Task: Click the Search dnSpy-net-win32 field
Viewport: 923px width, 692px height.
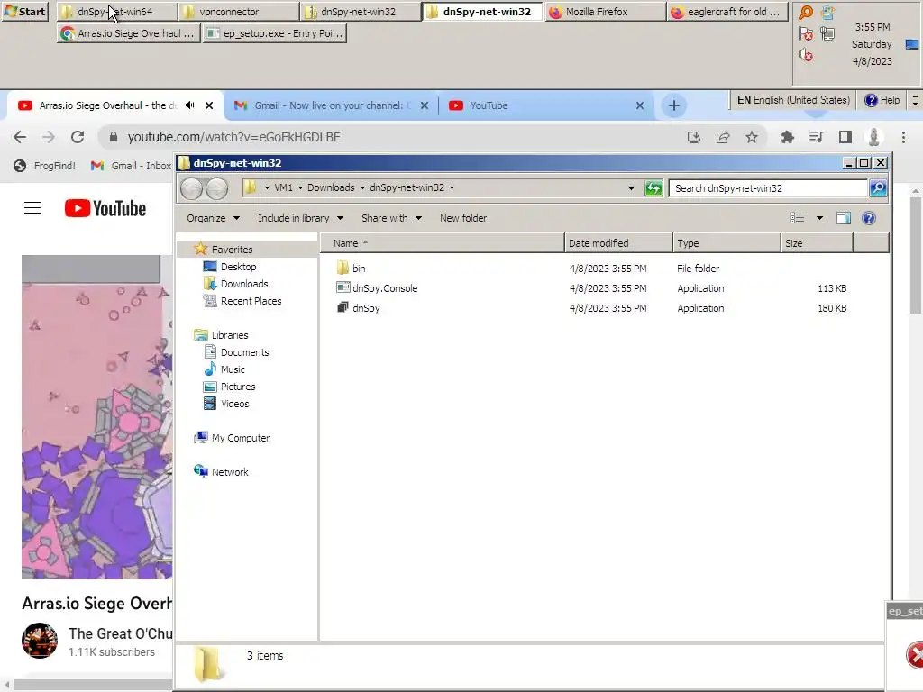Action: click(x=768, y=188)
